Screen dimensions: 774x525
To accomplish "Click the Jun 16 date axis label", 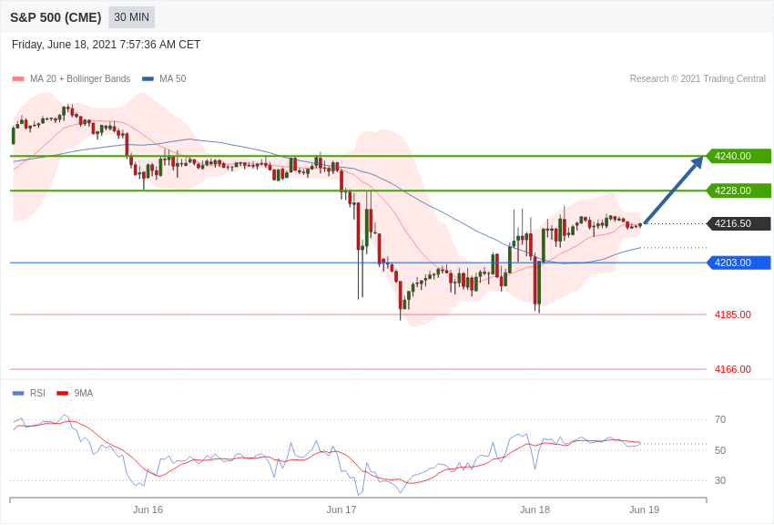I will pyautogui.click(x=148, y=510).
